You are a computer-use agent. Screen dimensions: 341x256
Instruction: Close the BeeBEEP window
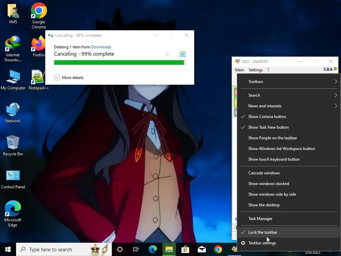coord(331,61)
